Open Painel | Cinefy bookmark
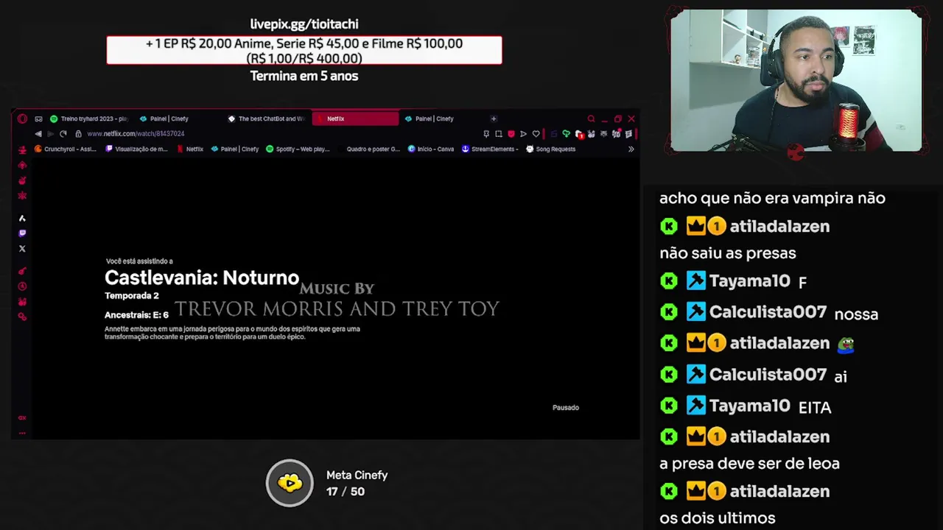Image resolution: width=943 pixels, height=530 pixels. [x=235, y=149]
